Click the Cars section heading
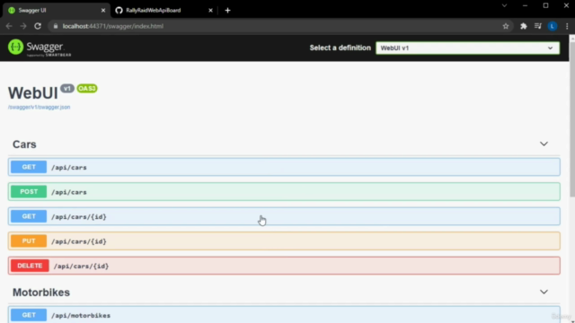The image size is (575, 323). (24, 144)
